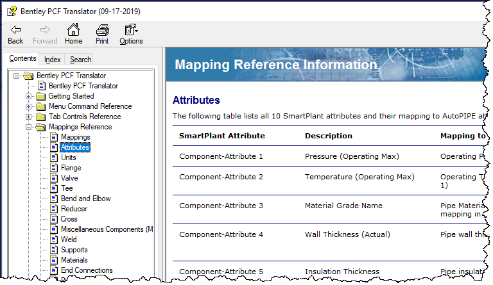Click the Temperature (Operating Max) cell
493x285 pixels.
tap(359, 177)
